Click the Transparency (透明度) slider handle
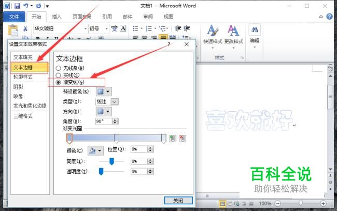 [x=101, y=172]
